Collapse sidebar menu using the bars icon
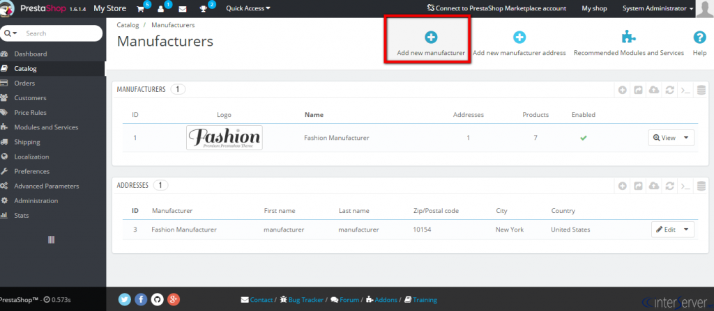Image resolution: width=714 pixels, height=311 pixels. 51,239
